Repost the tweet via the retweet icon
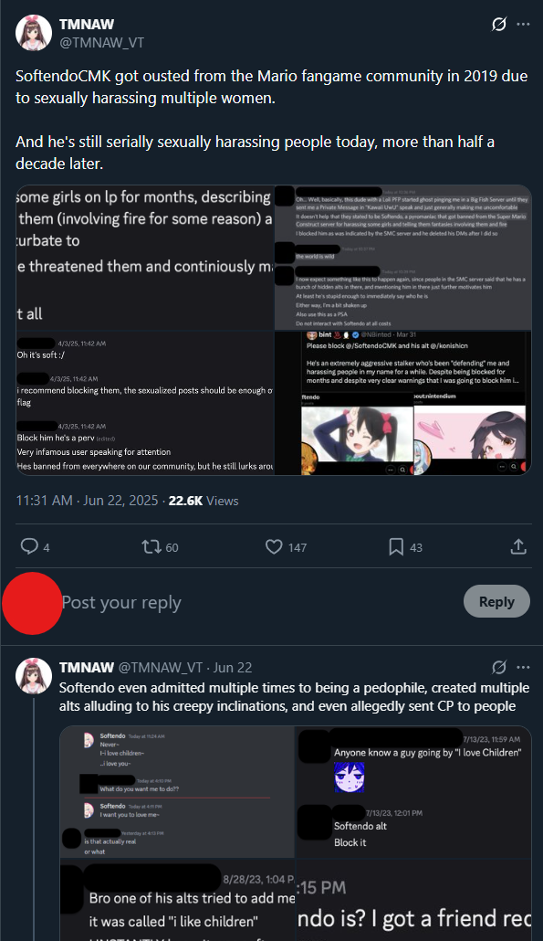 pyautogui.click(x=151, y=546)
